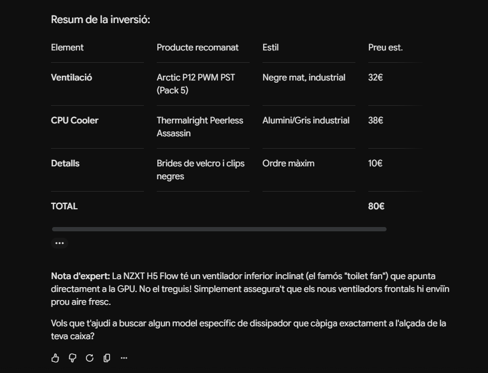
Task: Select the Ventilació row label
Action: tap(71, 77)
